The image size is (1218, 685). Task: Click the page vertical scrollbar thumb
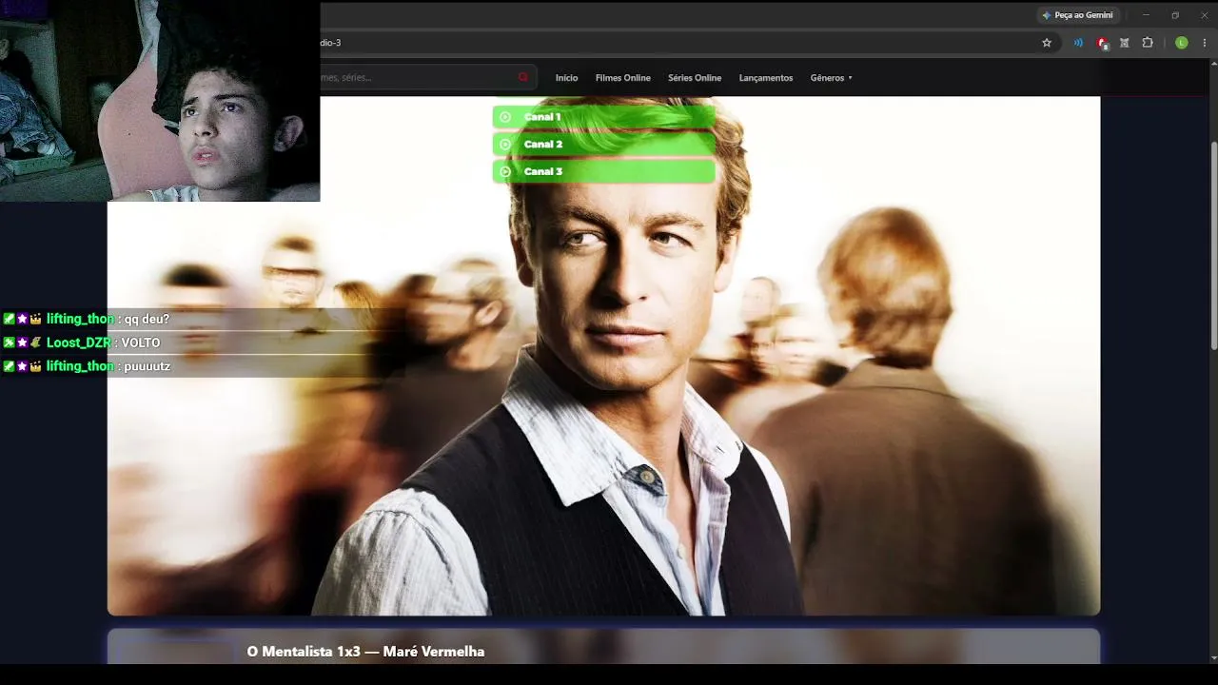tap(1213, 245)
